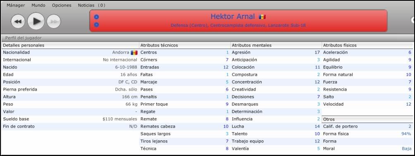Click the Hektor Arnal player name
Viewport: 415px width, 156px height.
click(233, 16)
